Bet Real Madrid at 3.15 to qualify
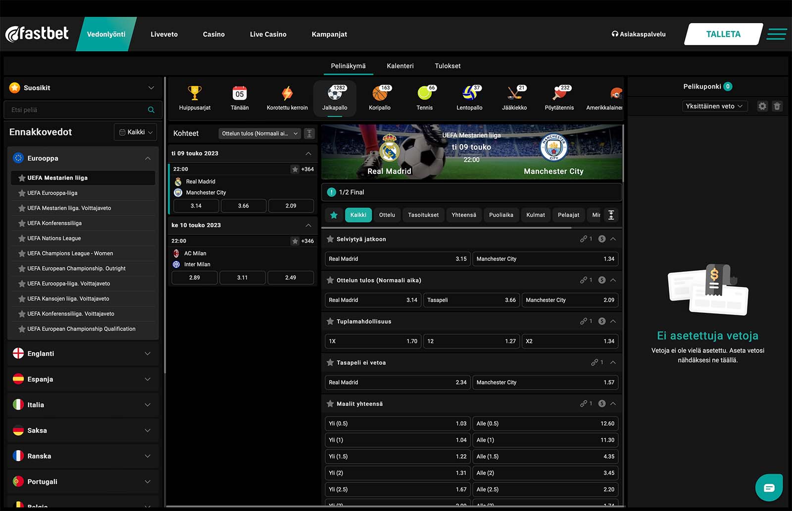This screenshot has width=792, height=511. 397,259
